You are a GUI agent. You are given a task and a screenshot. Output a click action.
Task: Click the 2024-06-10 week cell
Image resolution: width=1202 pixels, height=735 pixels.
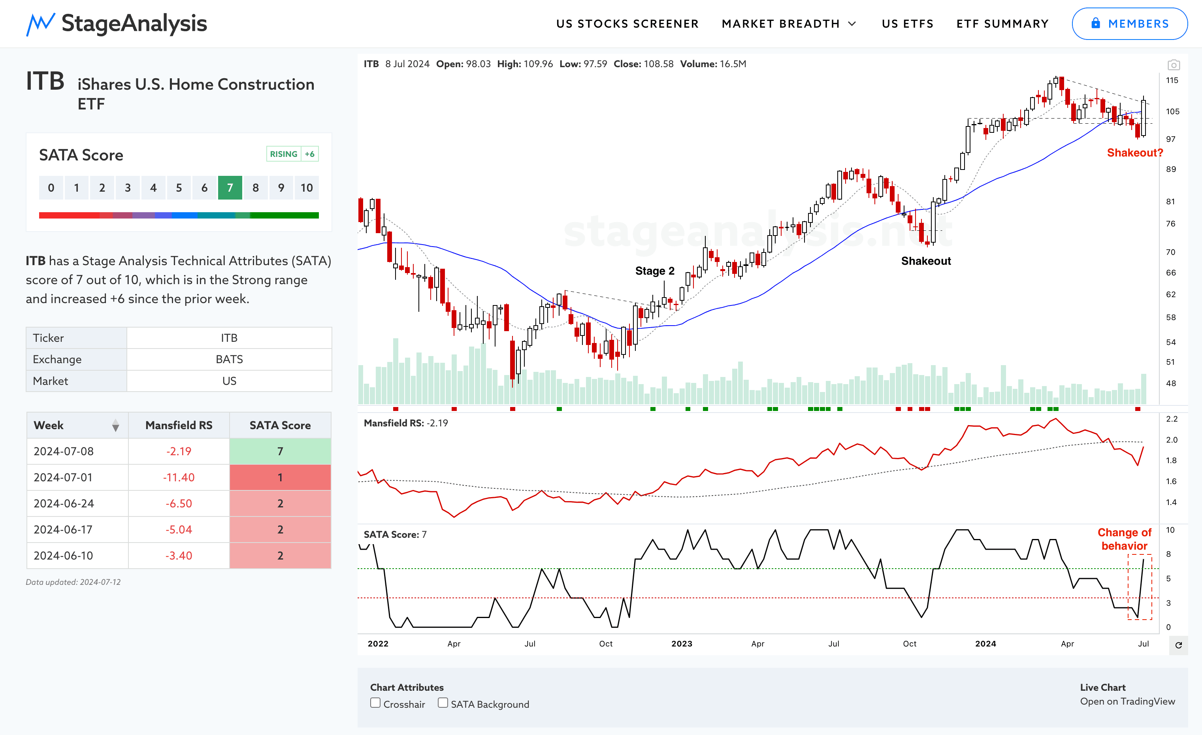pyautogui.click(x=77, y=556)
